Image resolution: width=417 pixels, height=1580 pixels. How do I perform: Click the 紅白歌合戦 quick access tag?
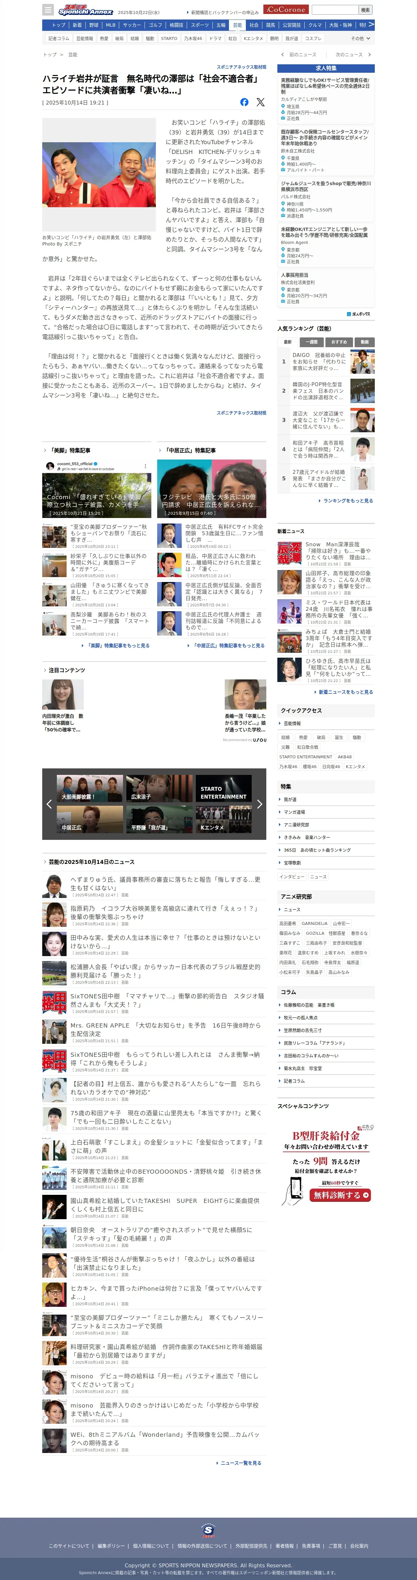(x=308, y=747)
